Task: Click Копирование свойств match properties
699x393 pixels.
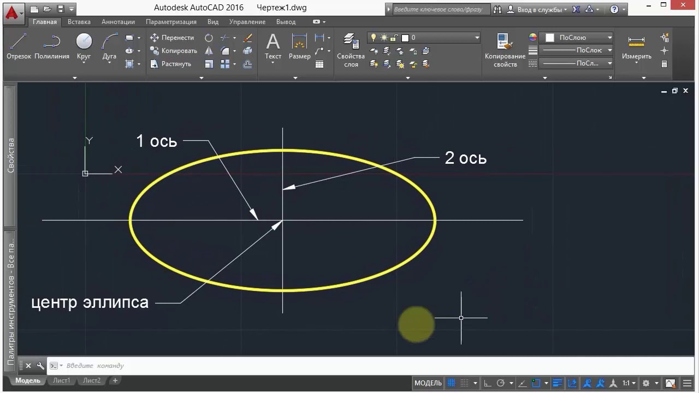Action: (505, 50)
